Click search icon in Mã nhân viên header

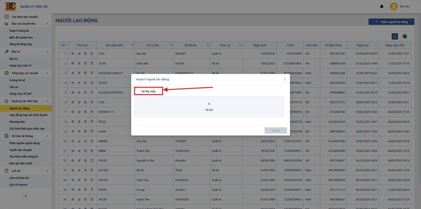click(x=133, y=45)
